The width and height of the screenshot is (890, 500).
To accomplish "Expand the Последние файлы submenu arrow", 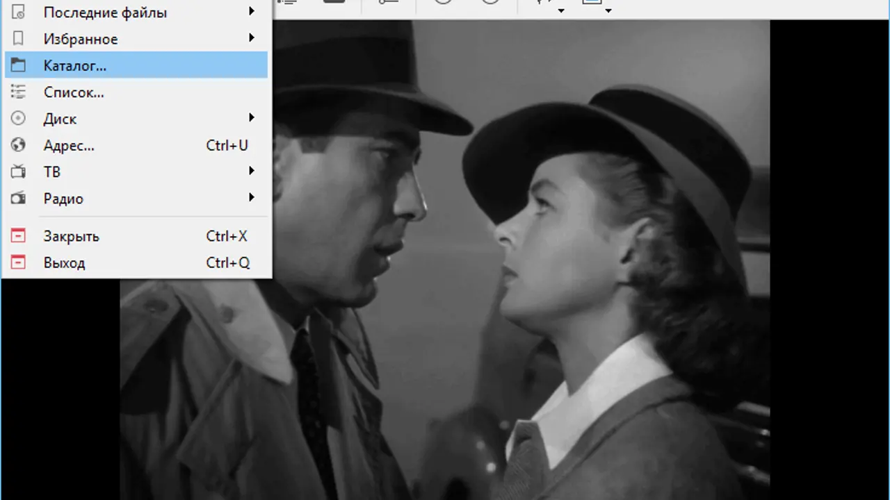I will 252,12.
